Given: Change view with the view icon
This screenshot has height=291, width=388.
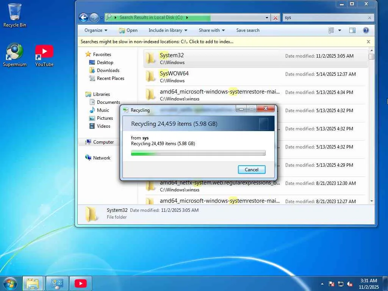Looking at the screenshot, I should click(x=331, y=30).
